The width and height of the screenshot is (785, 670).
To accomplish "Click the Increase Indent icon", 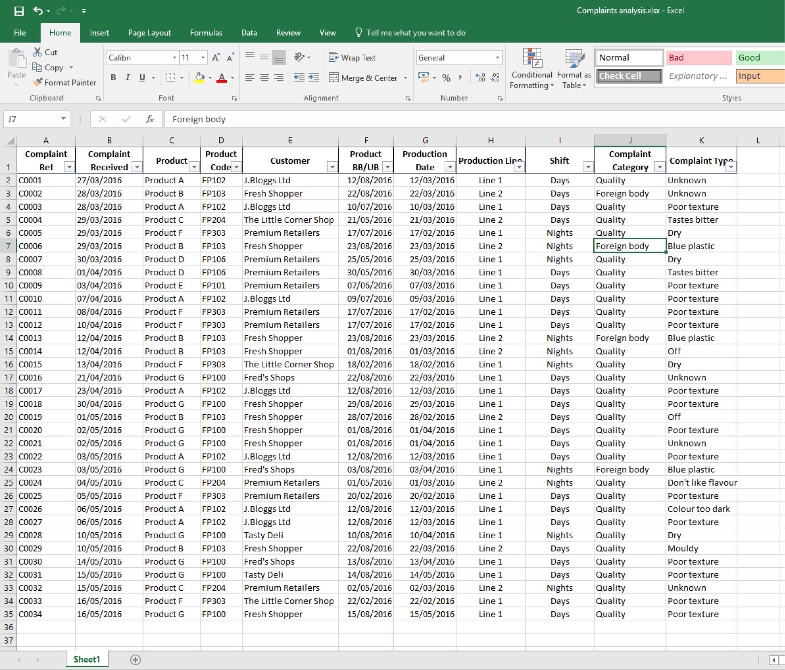I will click(x=313, y=78).
